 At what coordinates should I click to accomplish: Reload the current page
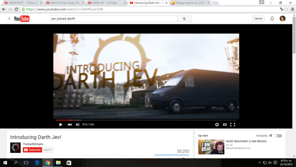[17, 9]
